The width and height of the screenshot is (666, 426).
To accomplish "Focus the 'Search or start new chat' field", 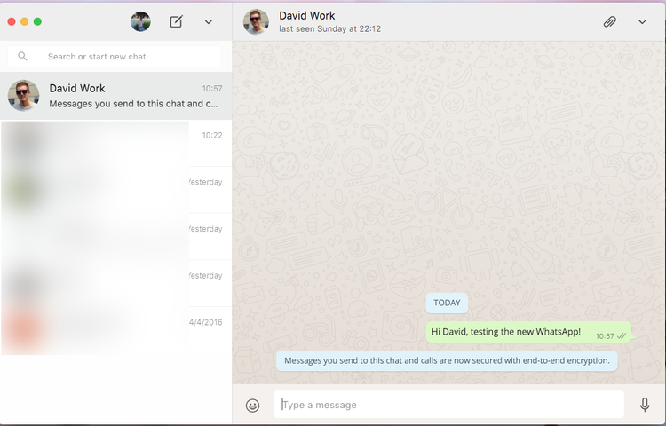I will [x=124, y=56].
